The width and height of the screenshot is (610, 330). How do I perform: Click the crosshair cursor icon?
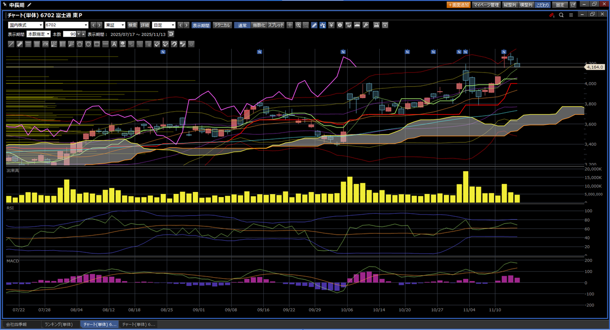(x=290, y=25)
